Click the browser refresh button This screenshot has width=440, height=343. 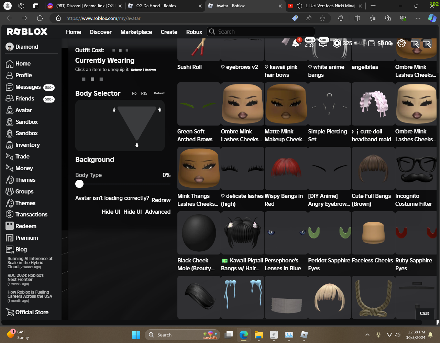pyautogui.click(x=40, y=18)
